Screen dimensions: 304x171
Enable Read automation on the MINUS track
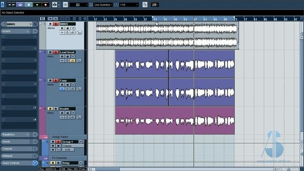click(x=62, y=28)
